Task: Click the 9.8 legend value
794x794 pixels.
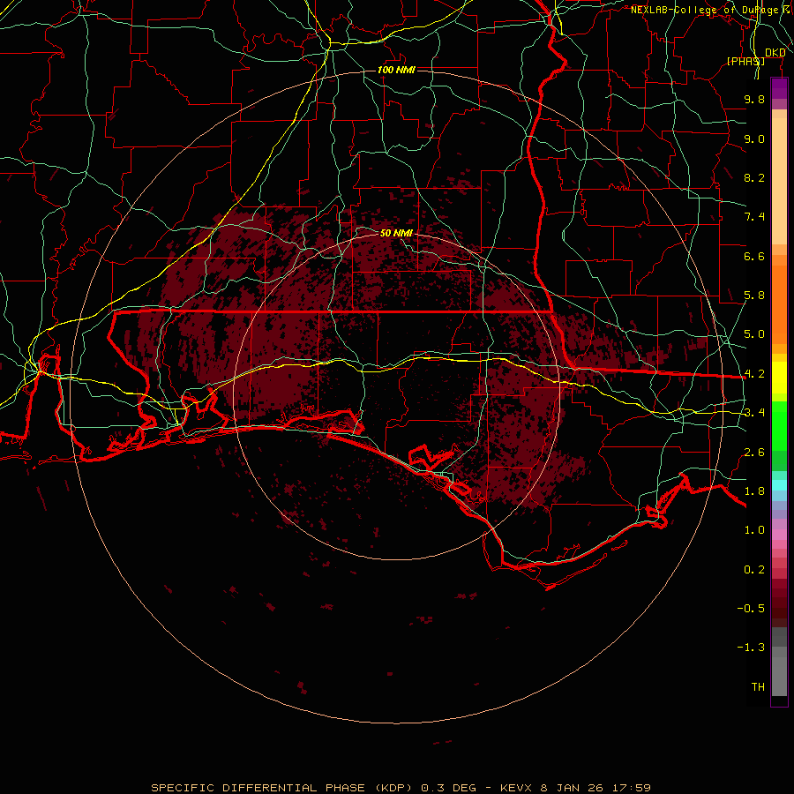Action: pos(754,99)
